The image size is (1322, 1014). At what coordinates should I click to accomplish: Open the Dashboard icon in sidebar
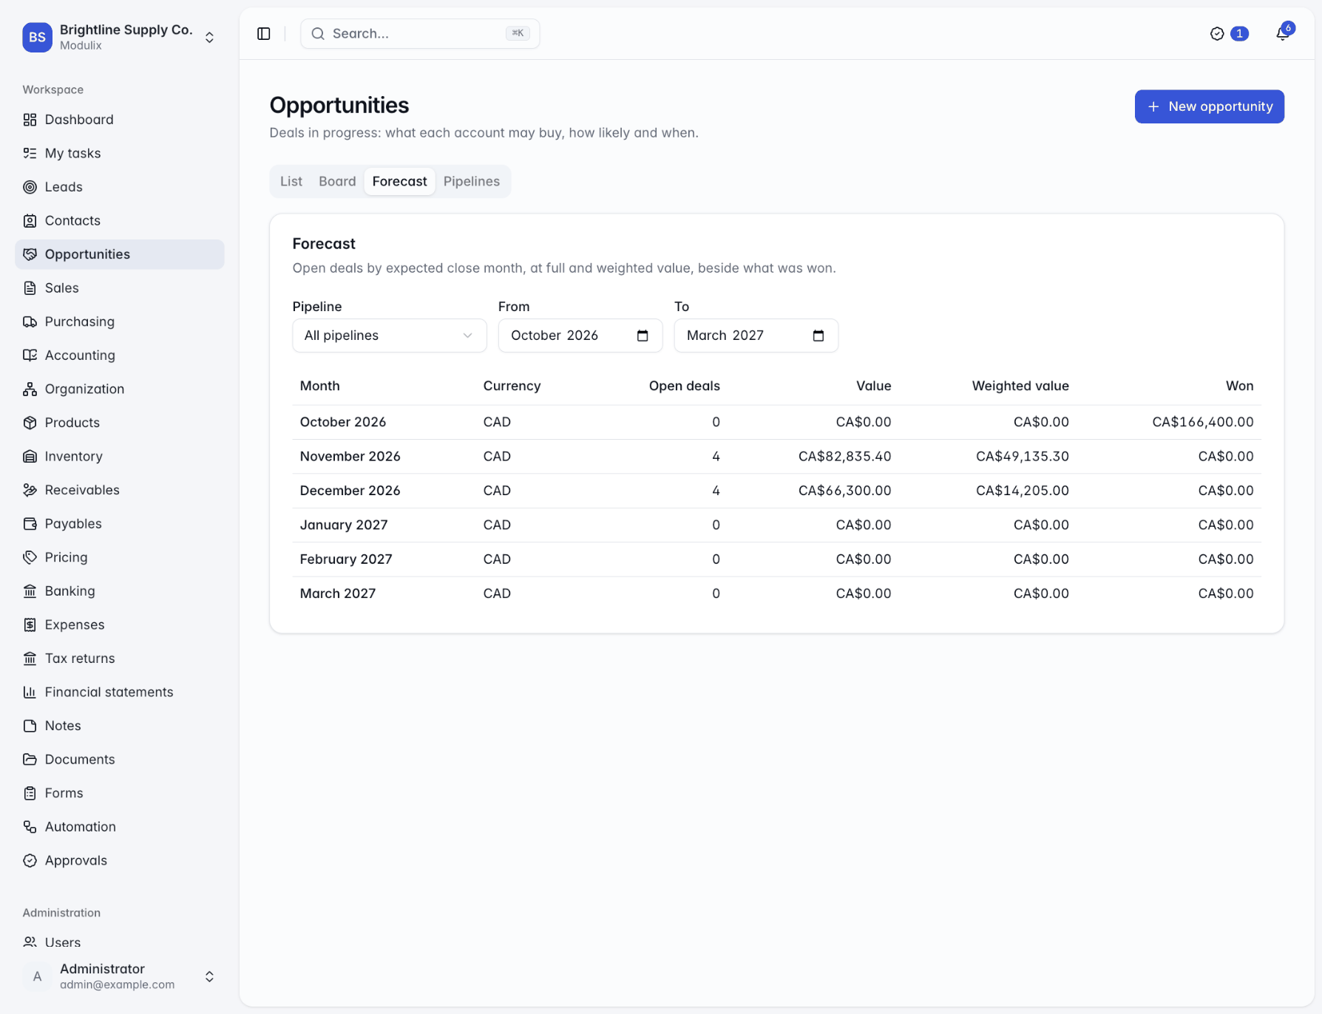(x=30, y=120)
